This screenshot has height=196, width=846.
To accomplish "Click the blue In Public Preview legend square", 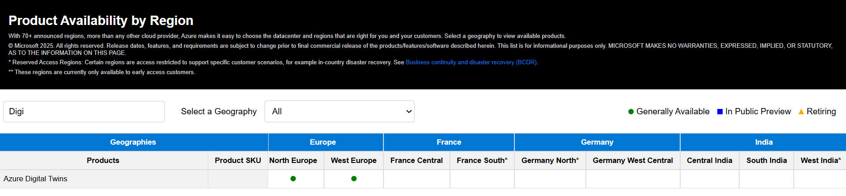I will pos(720,112).
